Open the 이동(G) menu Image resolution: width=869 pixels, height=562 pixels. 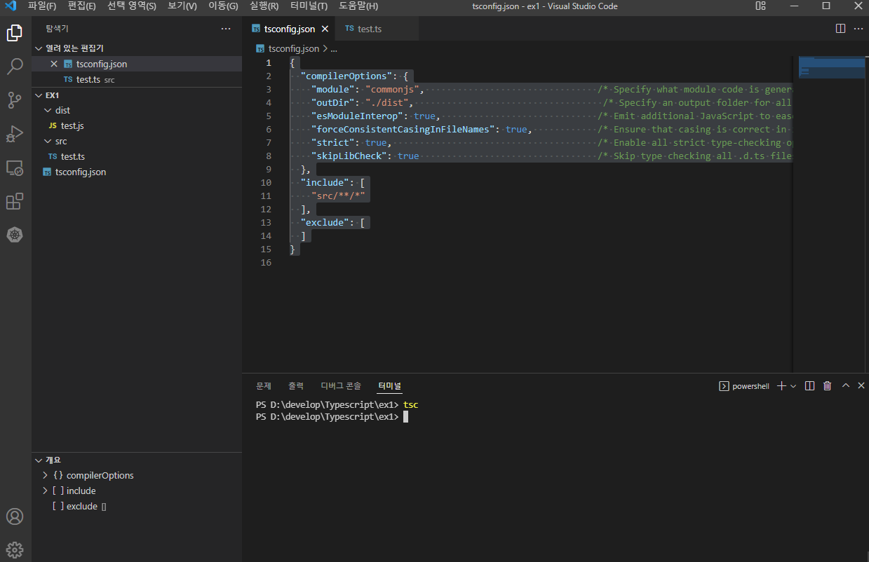224,6
